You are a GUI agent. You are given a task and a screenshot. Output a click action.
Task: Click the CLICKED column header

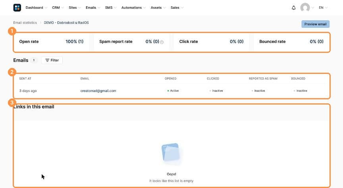[x=213, y=78]
